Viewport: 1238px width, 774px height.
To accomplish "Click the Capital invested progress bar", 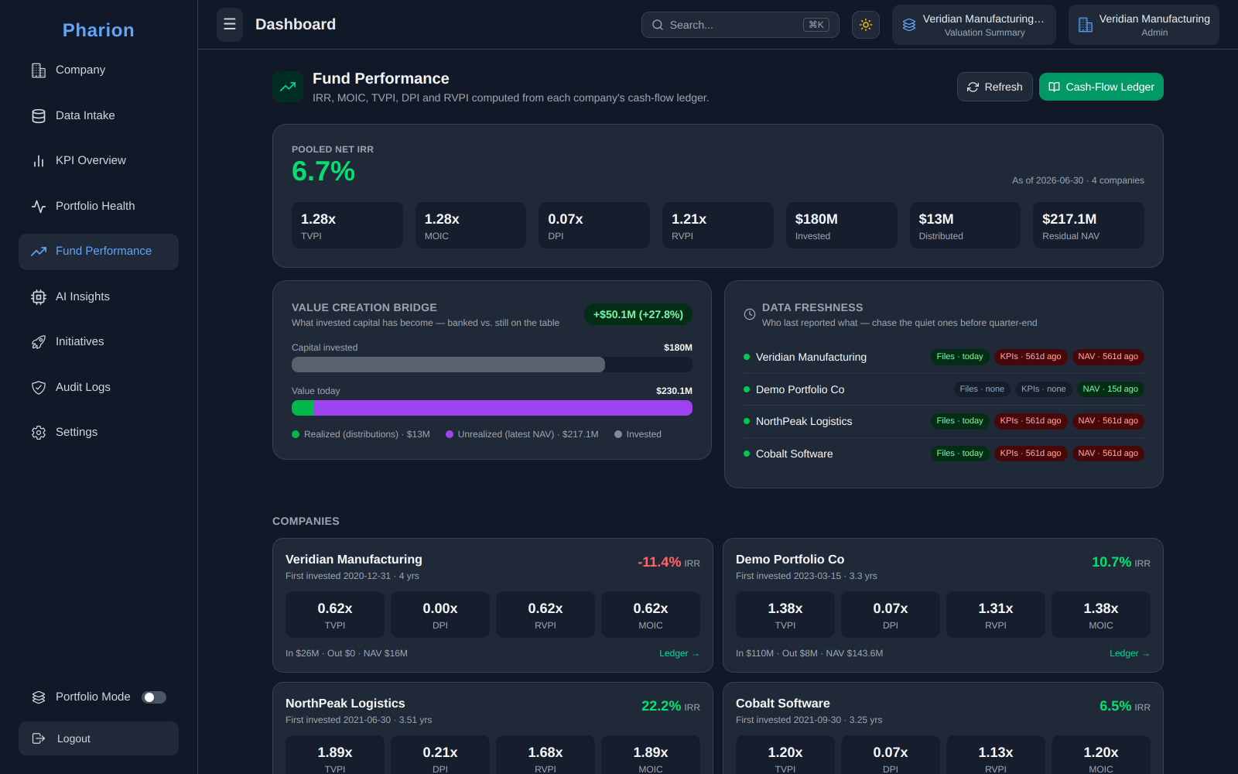I will 492,365.
